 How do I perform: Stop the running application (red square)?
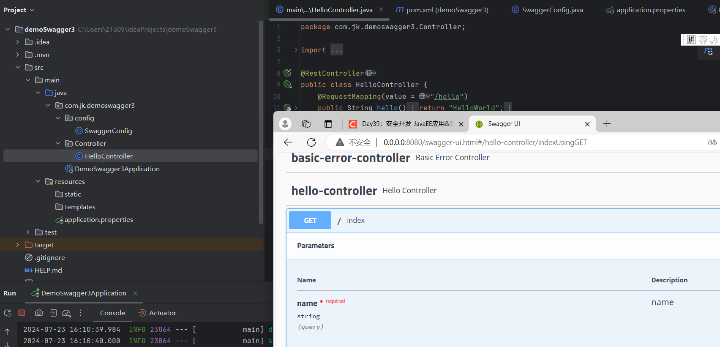click(x=22, y=313)
